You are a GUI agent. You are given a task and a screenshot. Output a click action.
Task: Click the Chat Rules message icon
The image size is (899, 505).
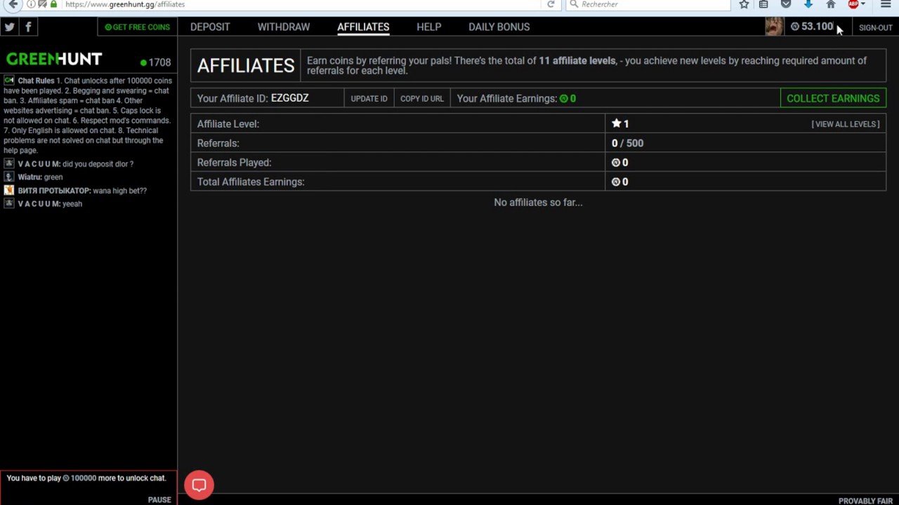coord(9,81)
